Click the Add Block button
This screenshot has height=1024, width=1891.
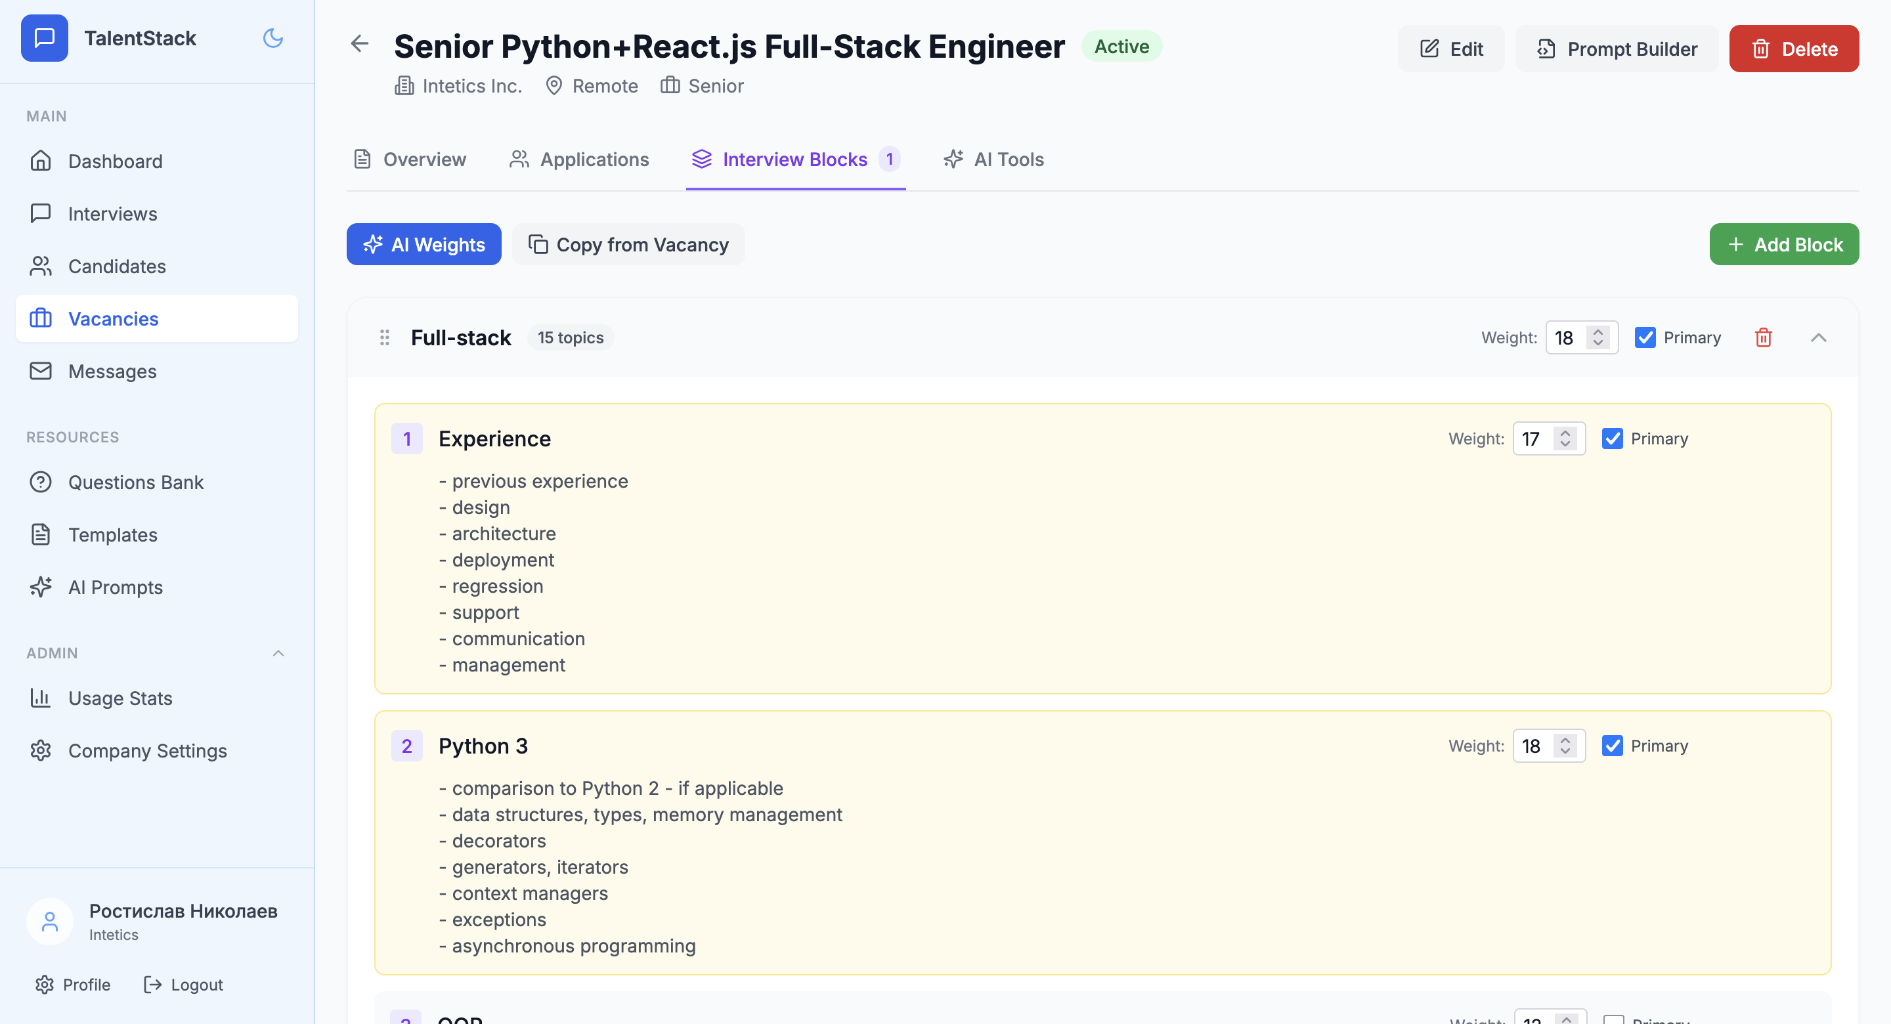pyautogui.click(x=1783, y=244)
